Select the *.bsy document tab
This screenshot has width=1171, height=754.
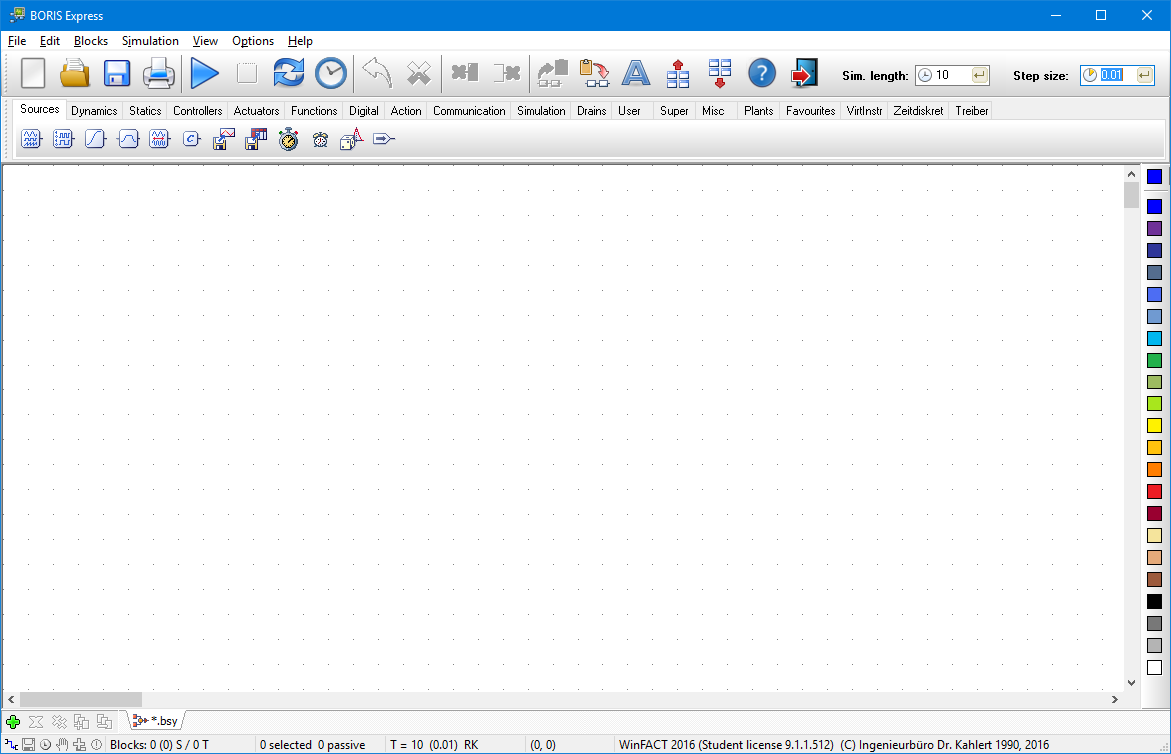pyautogui.click(x=155, y=721)
